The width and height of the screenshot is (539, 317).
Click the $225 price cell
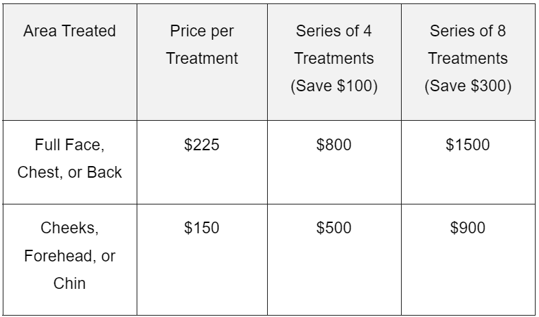coord(202,145)
